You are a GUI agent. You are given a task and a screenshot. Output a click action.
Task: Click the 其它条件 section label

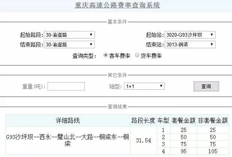[117, 75]
